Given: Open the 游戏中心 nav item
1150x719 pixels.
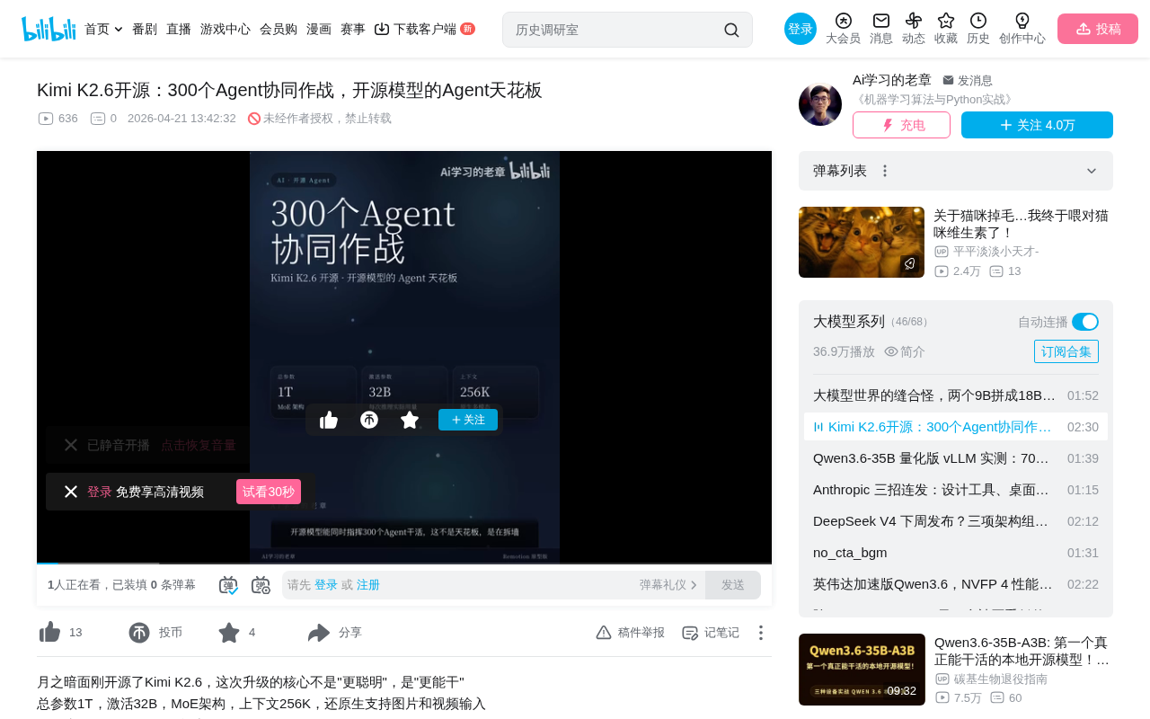Looking at the screenshot, I should click(x=226, y=29).
